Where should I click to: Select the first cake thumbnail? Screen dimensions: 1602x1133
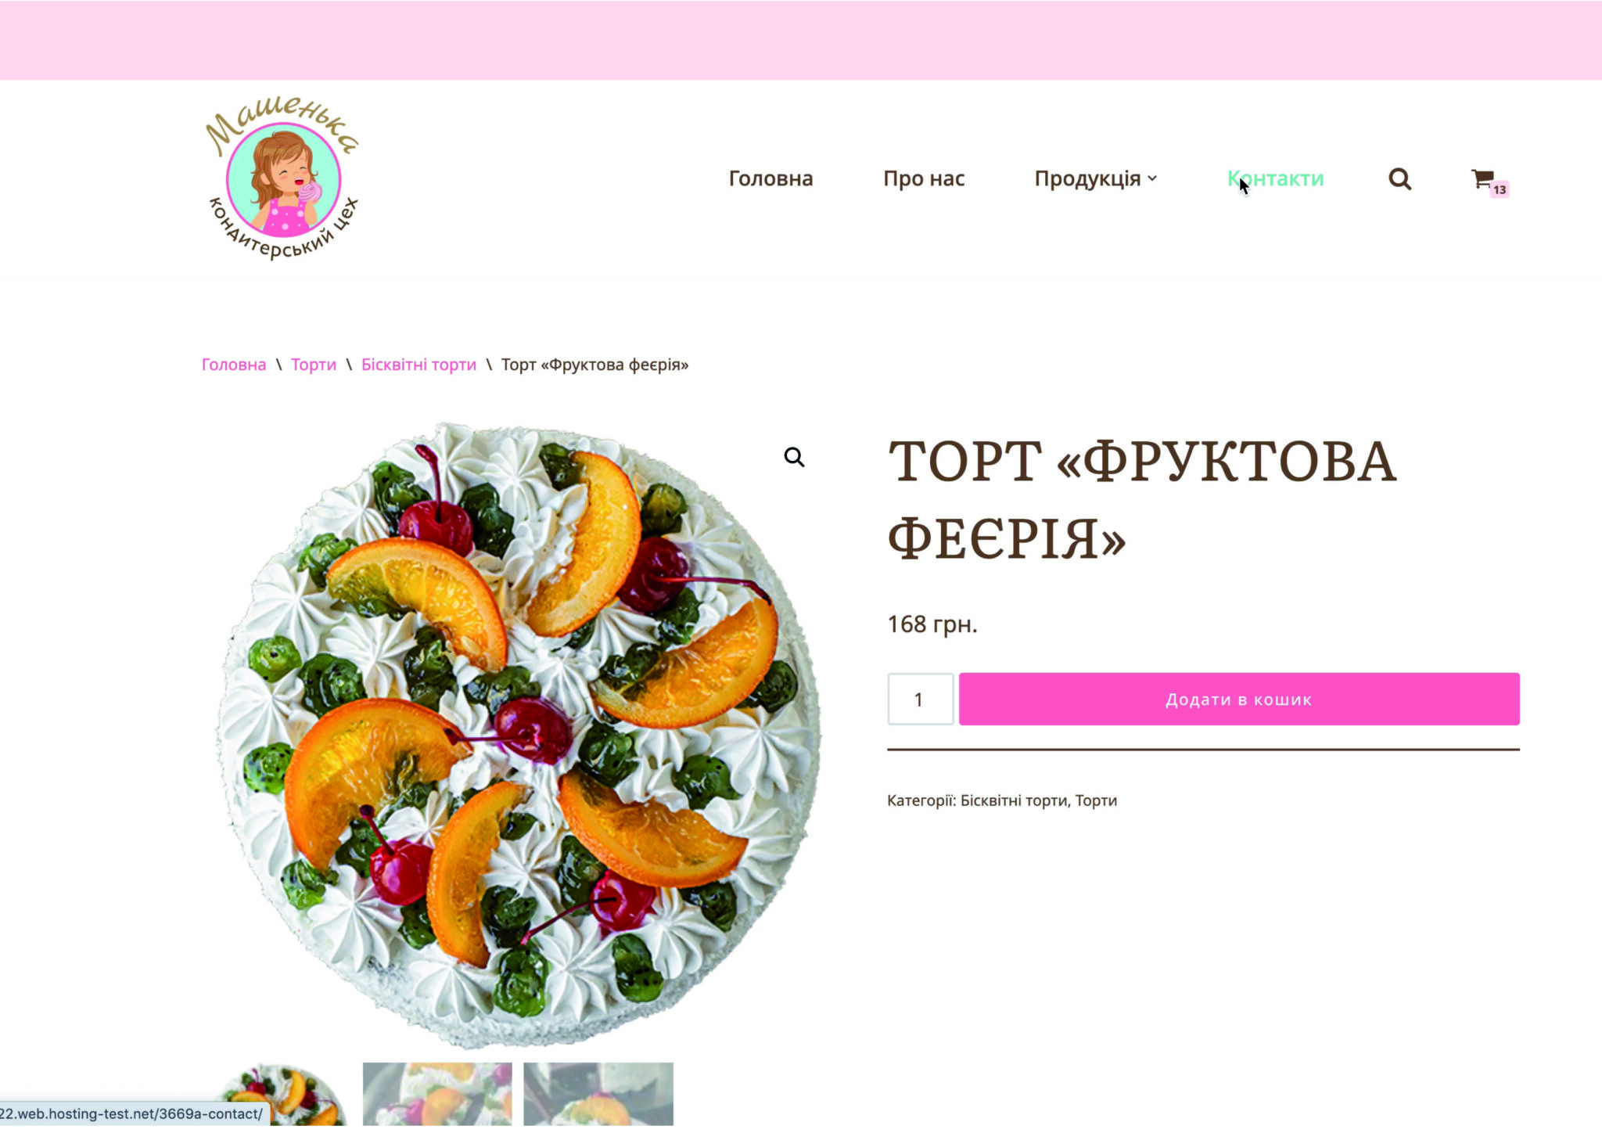tap(282, 1095)
